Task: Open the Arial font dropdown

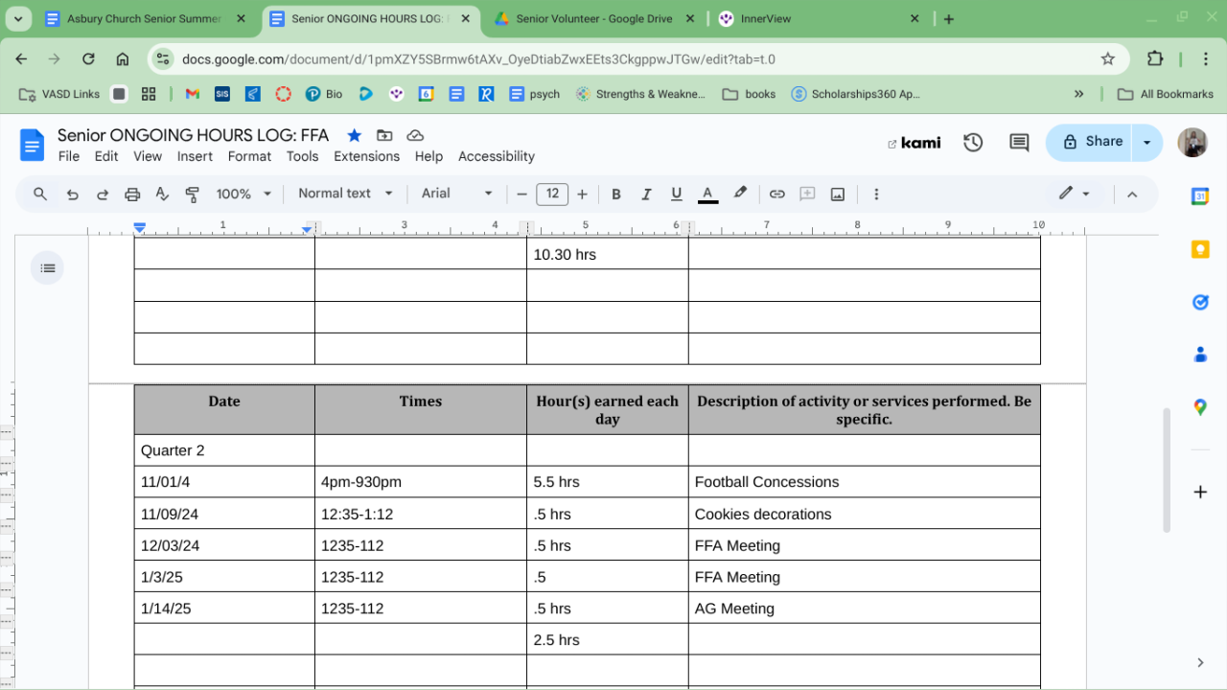Action: (456, 194)
